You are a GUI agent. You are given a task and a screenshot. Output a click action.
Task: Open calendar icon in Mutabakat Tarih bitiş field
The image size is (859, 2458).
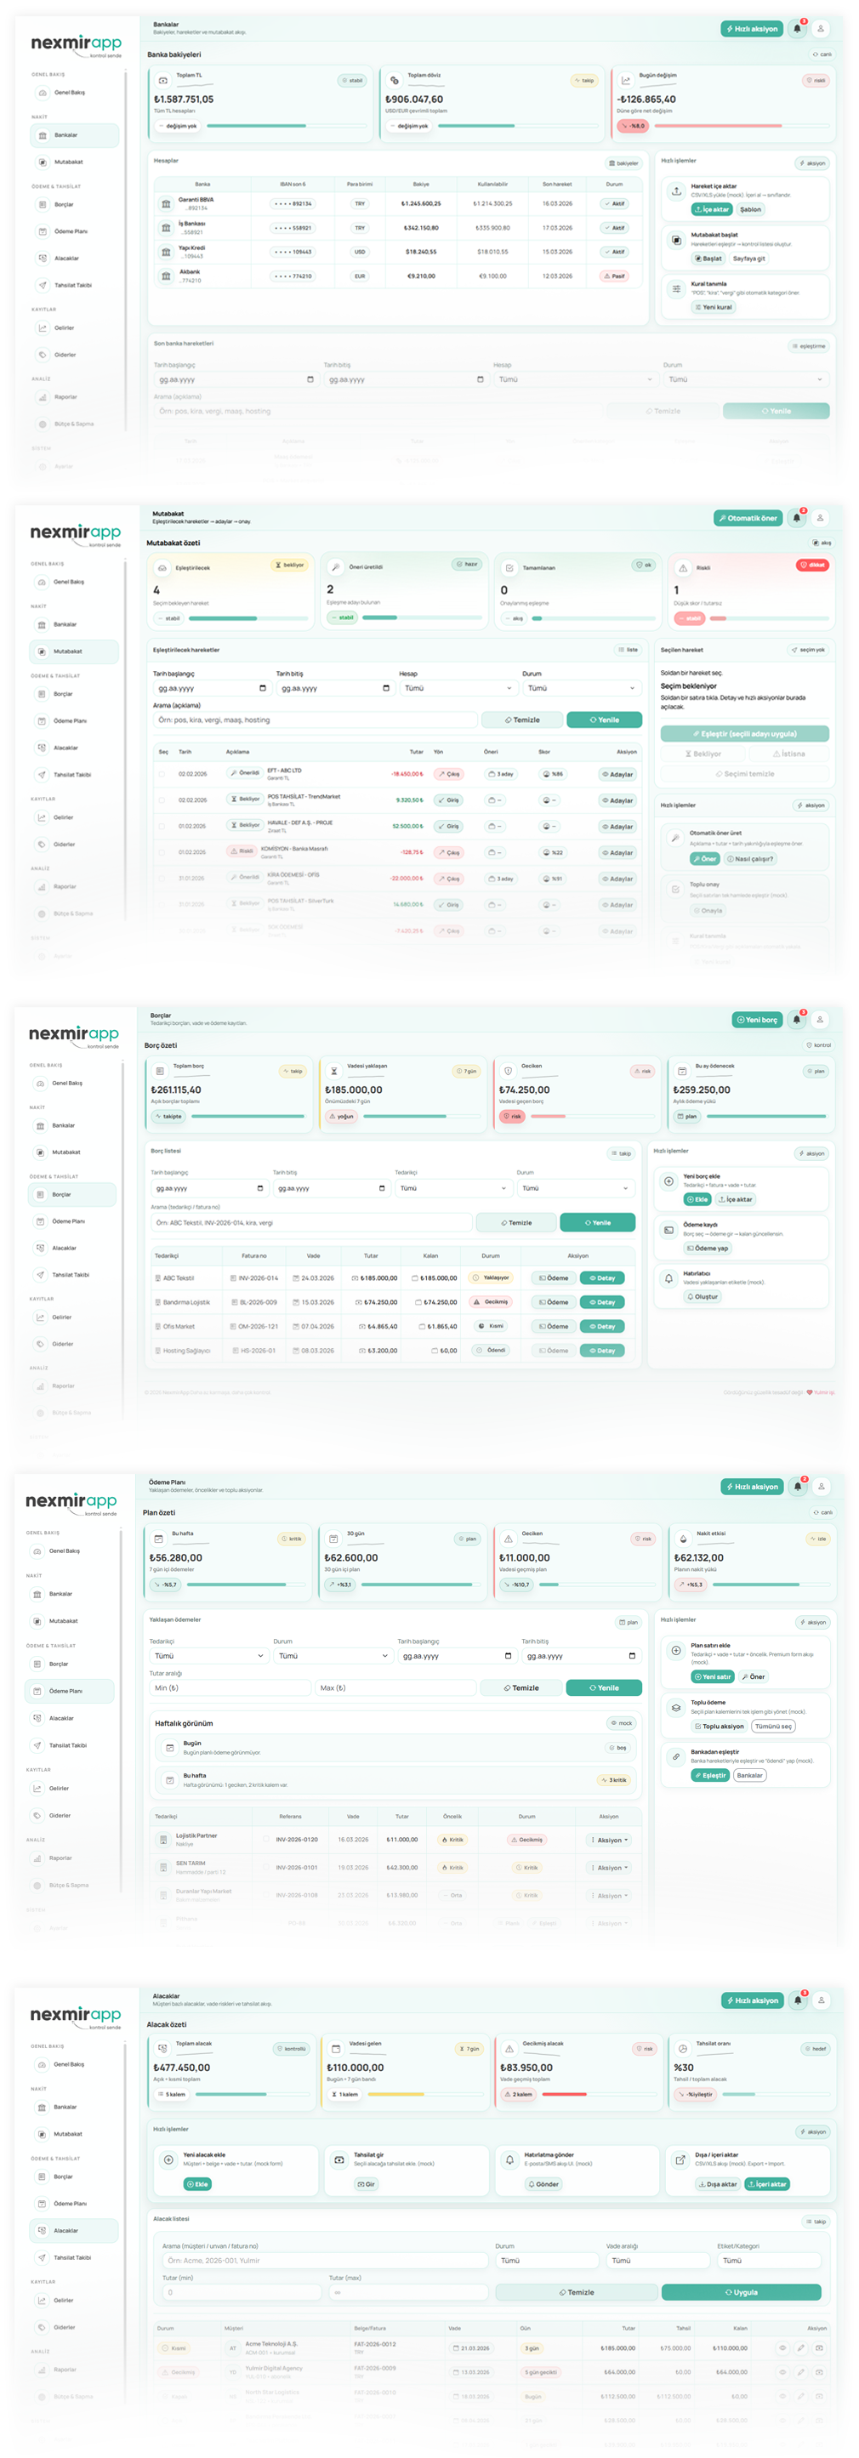[x=385, y=688]
